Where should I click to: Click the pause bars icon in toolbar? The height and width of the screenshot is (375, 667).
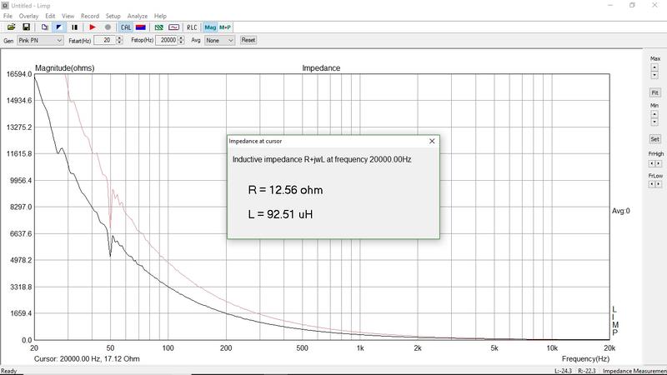[x=74, y=27]
